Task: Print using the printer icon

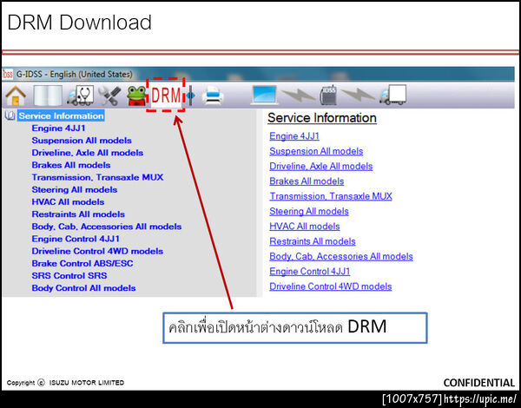Action: [x=214, y=95]
